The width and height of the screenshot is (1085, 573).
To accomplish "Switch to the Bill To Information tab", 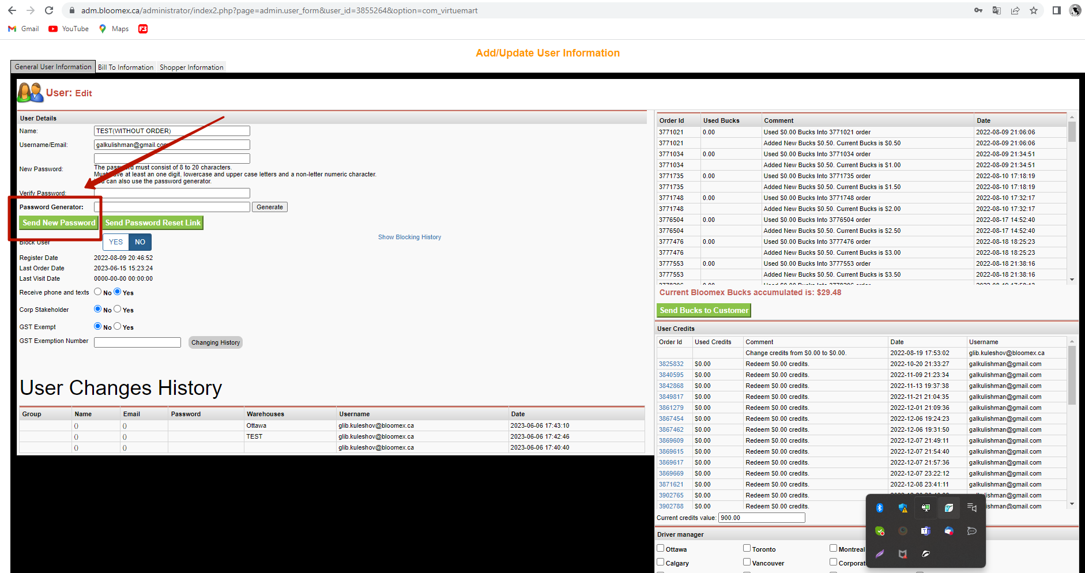I will pos(126,67).
